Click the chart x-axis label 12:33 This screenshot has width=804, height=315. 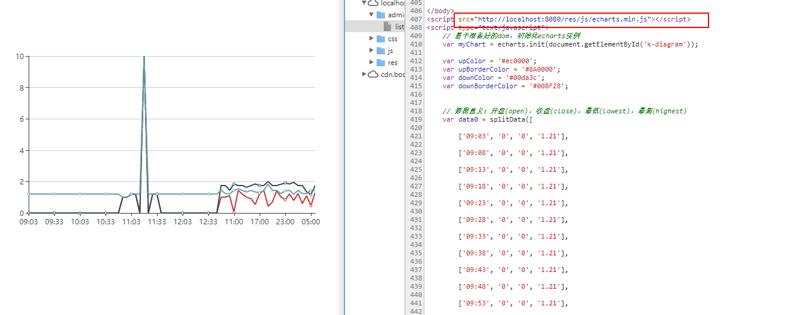pyautogui.click(x=208, y=221)
